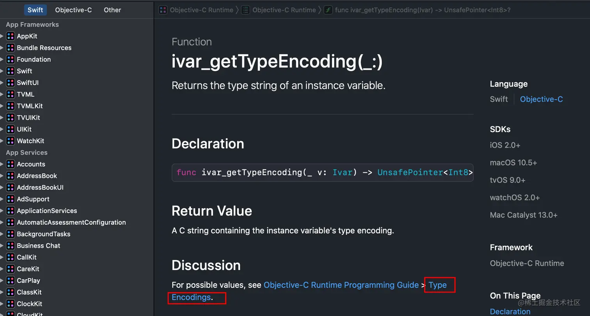Click the AddressBook framework icon

click(11, 176)
